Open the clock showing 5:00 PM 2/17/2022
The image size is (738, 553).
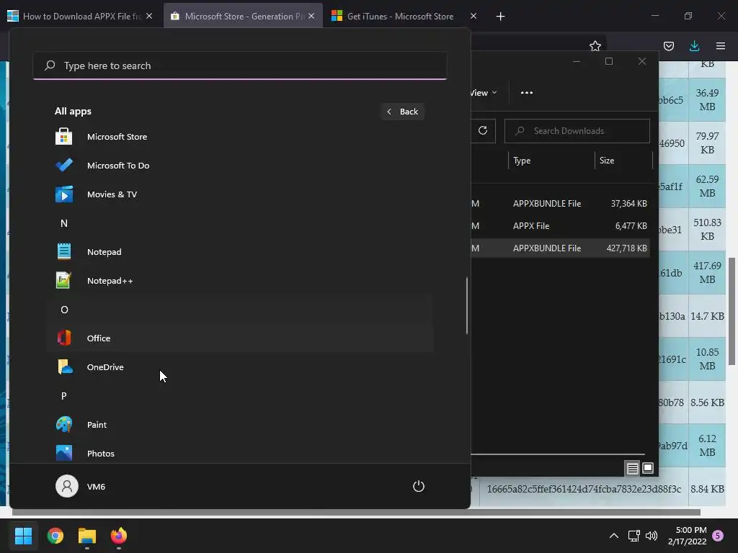[x=688, y=536]
